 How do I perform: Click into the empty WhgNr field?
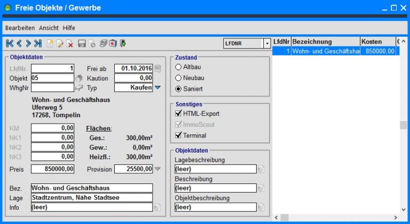point(52,88)
